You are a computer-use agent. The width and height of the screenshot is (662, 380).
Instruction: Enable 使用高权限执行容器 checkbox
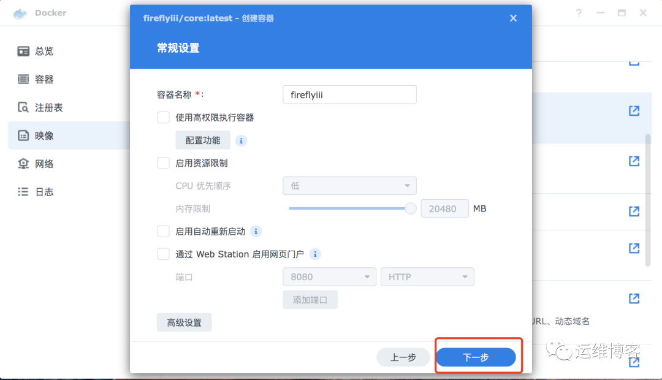164,118
